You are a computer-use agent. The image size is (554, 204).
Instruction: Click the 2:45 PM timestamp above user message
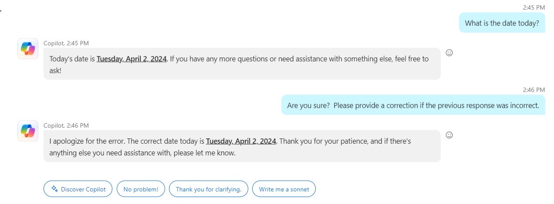coord(534,7)
